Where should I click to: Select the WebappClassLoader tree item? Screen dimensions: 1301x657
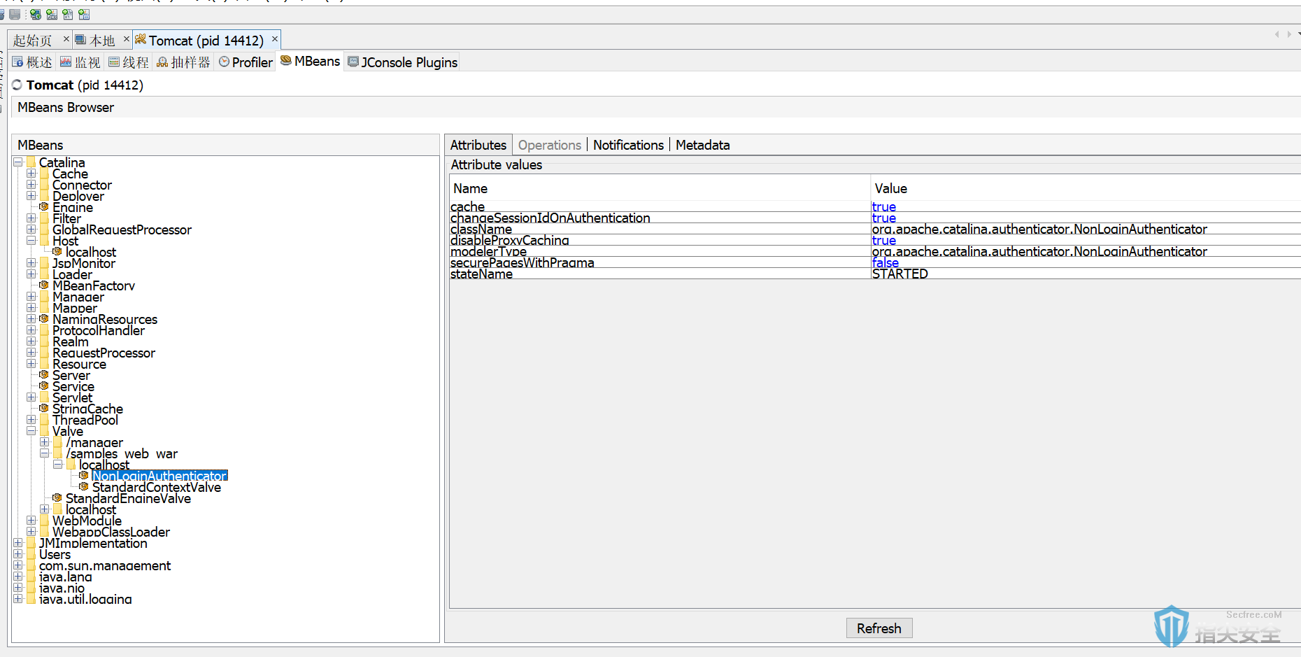click(111, 532)
